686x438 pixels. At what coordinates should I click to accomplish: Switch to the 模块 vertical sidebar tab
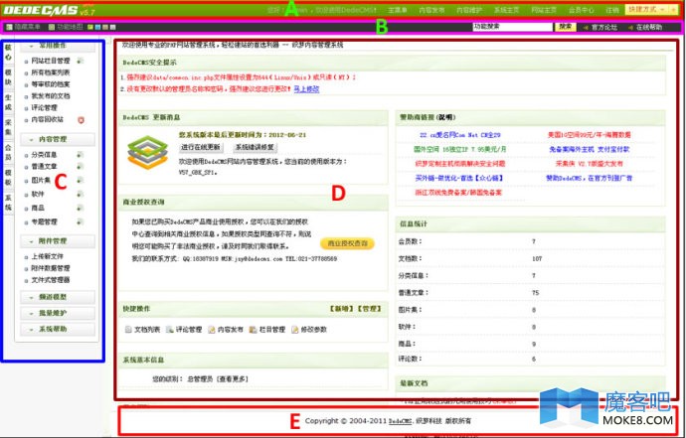(9, 73)
